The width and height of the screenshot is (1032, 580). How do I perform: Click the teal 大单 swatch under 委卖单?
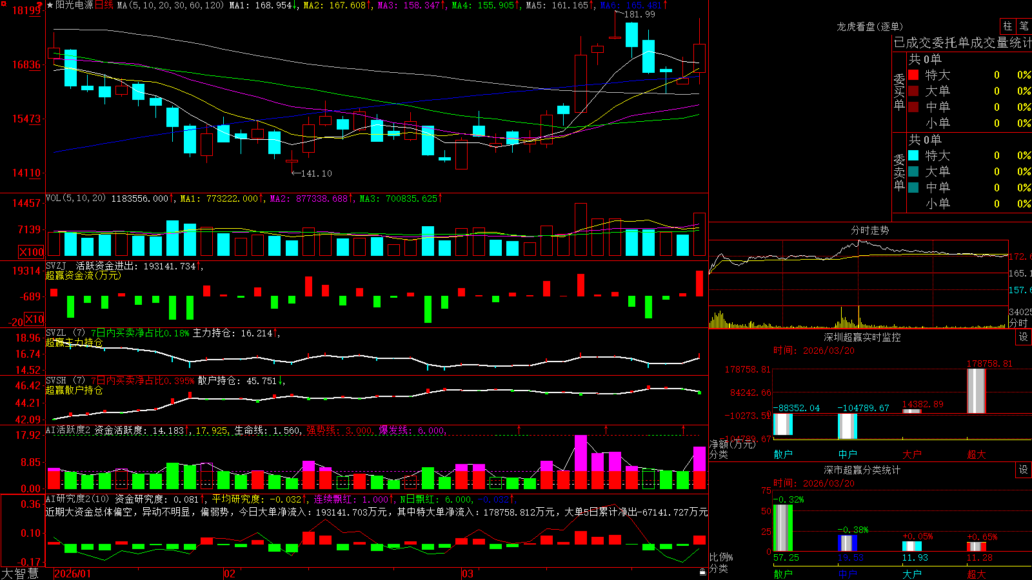pos(913,171)
